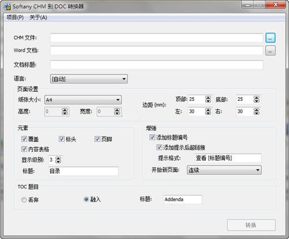Select the 融入 radio button
This screenshot has width=289, height=239.
click(x=86, y=199)
